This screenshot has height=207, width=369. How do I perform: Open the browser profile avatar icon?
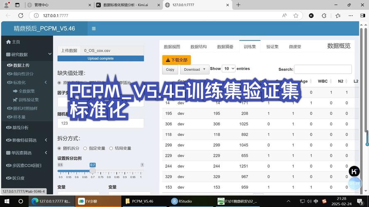pyautogui.click(x=7, y=5)
